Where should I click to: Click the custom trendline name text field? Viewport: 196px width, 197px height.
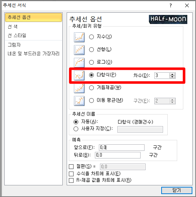click(x=140, y=129)
